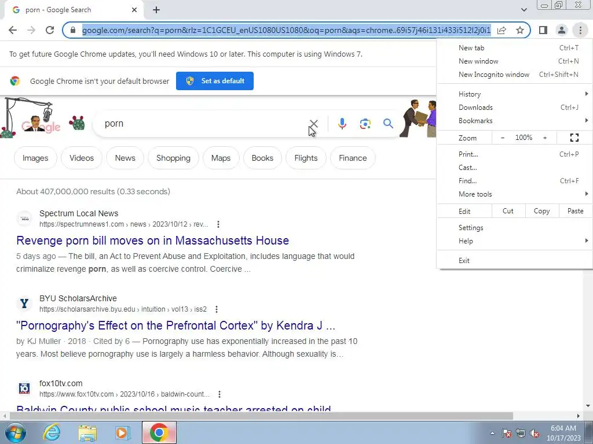Open the Windows Start menu
The image size is (593, 444).
(x=15, y=432)
